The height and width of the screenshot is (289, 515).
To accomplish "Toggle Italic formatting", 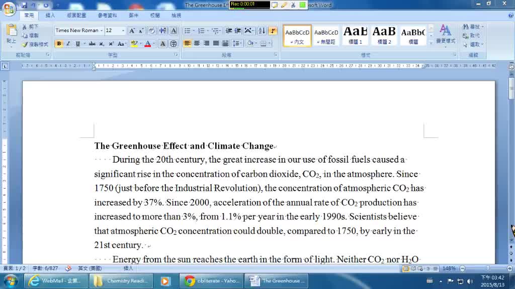I will pos(68,44).
